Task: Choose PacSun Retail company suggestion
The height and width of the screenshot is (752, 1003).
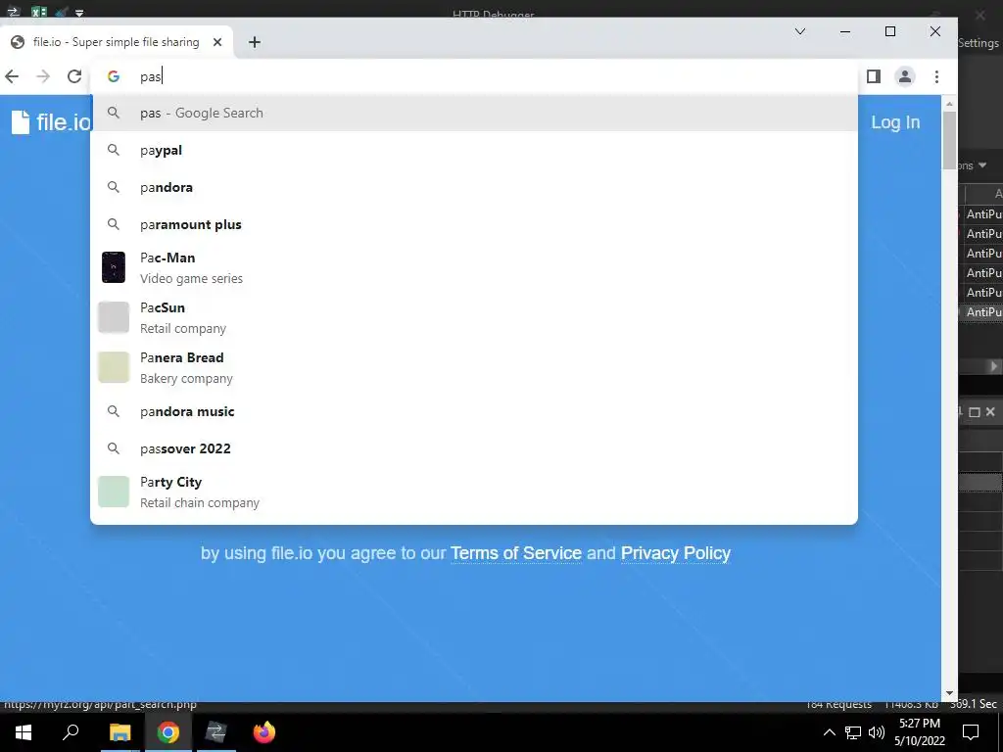Action: click(474, 318)
